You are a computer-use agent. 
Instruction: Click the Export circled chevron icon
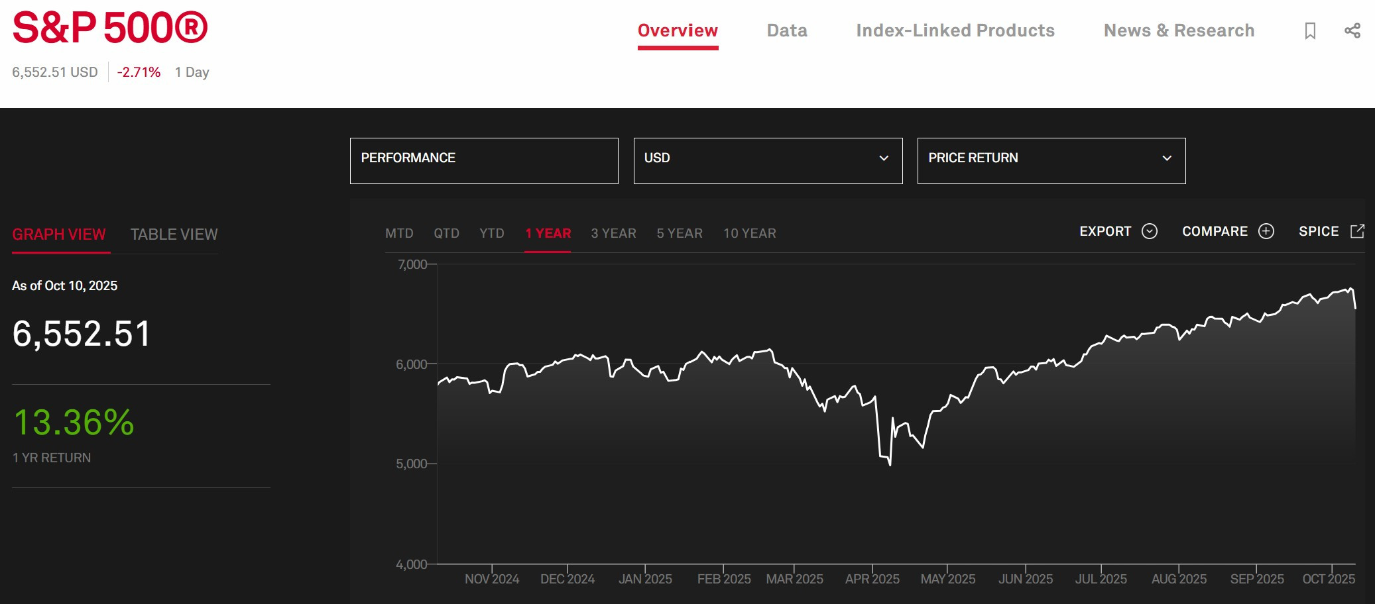click(x=1150, y=231)
